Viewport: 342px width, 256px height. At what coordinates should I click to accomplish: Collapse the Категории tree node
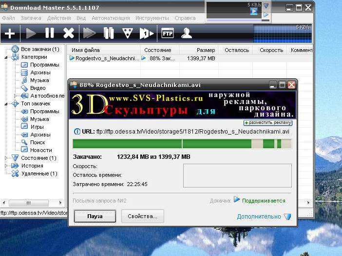(6, 57)
